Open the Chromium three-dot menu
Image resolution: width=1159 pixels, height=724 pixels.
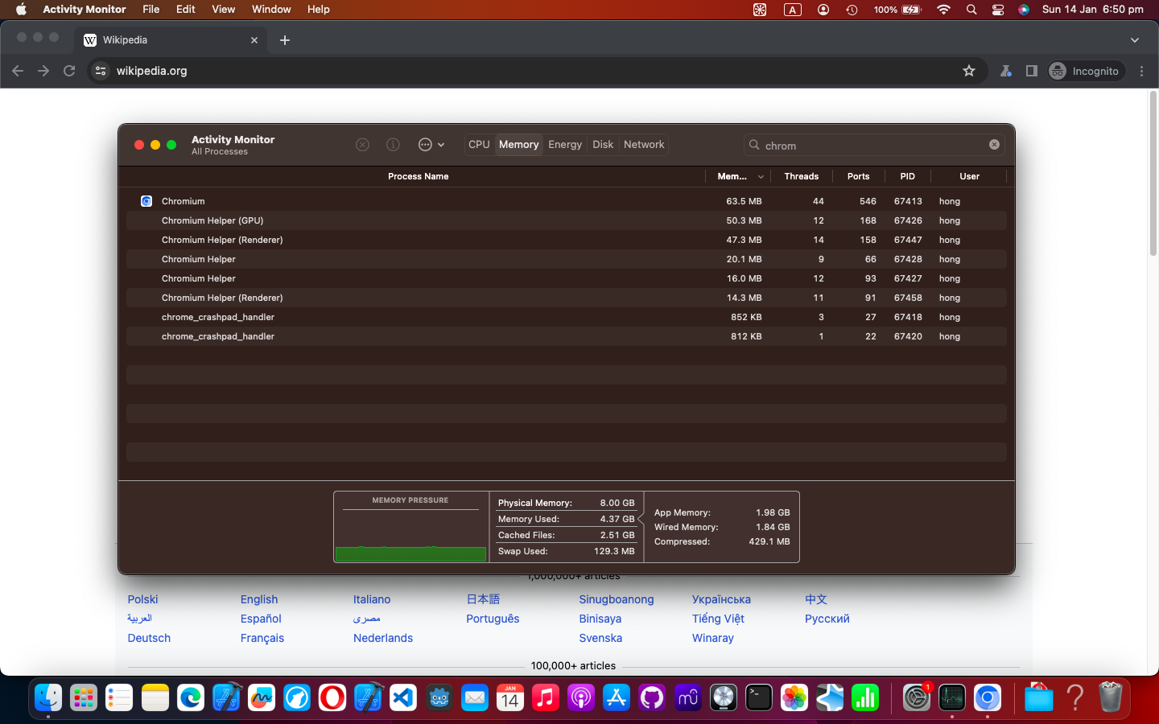[1142, 71]
